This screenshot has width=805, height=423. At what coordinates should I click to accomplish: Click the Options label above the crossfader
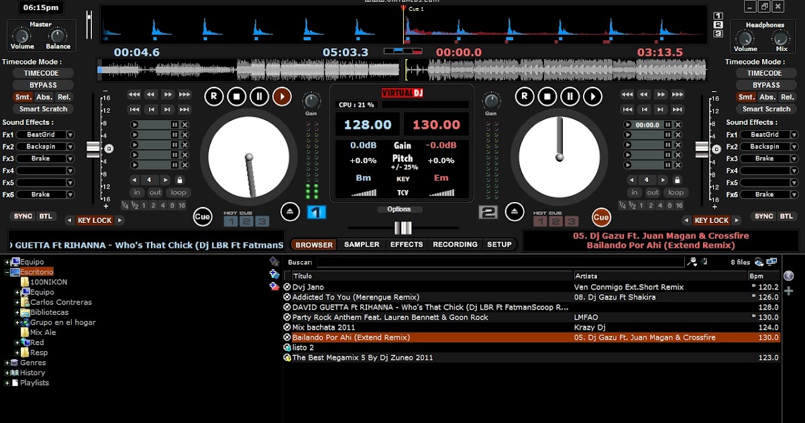click(399, 209)
